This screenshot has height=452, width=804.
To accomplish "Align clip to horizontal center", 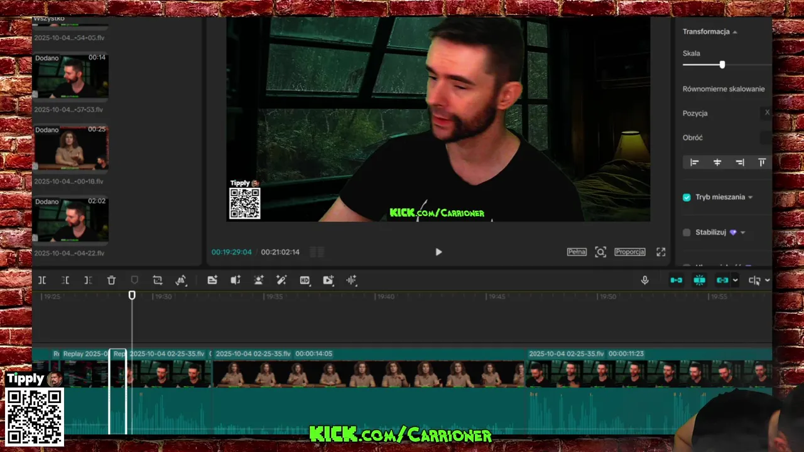I will [x=717, y=163].
